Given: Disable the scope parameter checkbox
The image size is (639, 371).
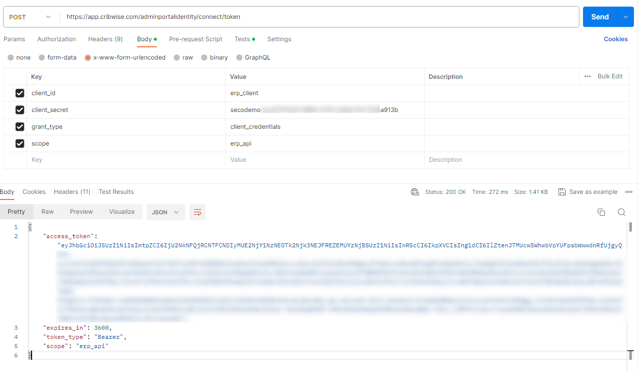Looking at the screenshot, I should tap(19, 143).
